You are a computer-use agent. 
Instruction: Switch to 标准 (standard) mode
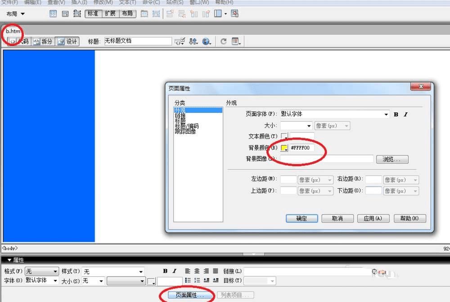click(93, 13)
